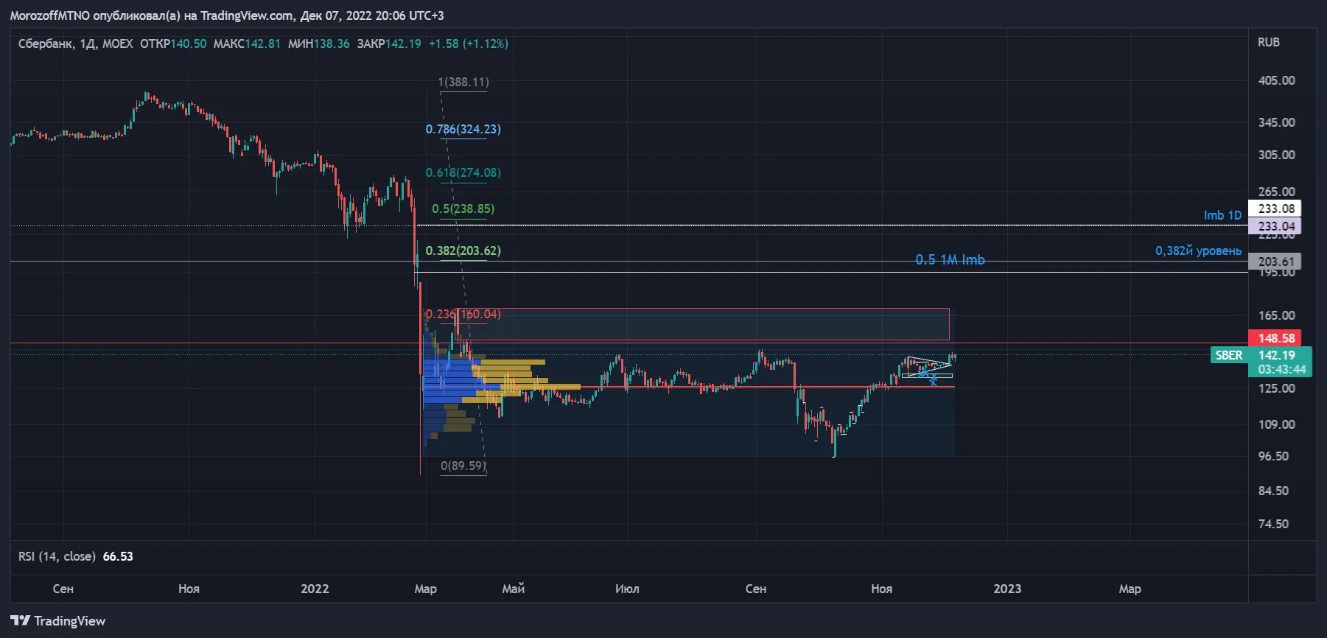Click the 203.61 gray price label

tap(1275, 262)
